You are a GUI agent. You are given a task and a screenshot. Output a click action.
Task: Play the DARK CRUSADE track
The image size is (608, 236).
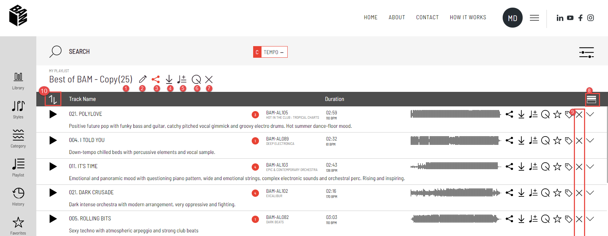pyautogui.click(x=53, y=193)
